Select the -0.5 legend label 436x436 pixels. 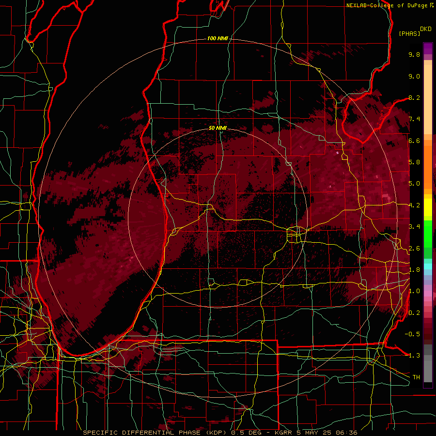pyautogui.click(x=412, y=334)
